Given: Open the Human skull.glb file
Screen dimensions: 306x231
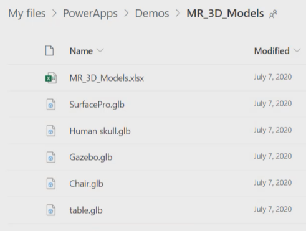Looking at the screenshot, I should (100, 131).
